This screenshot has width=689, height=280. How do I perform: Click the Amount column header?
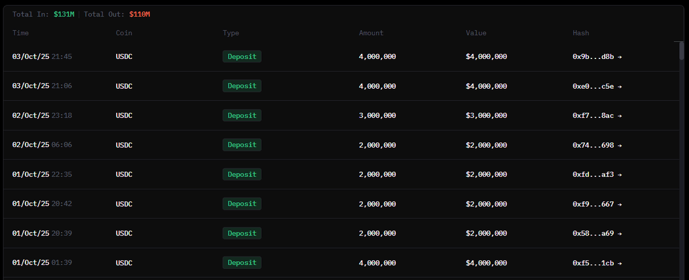click(x=371, y=33)
